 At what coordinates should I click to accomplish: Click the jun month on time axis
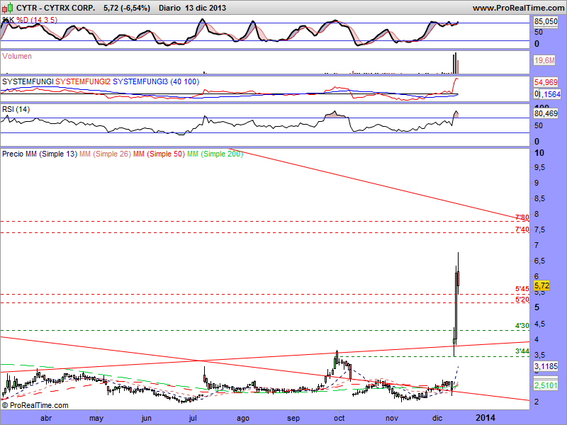[146, 418]
